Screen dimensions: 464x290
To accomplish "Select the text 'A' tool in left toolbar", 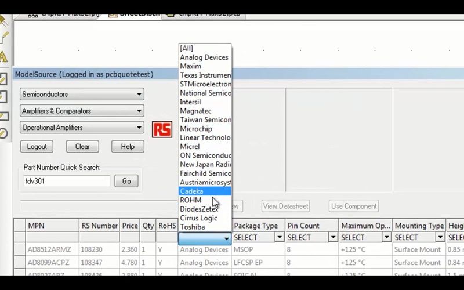I will click(x=3, y=56).
